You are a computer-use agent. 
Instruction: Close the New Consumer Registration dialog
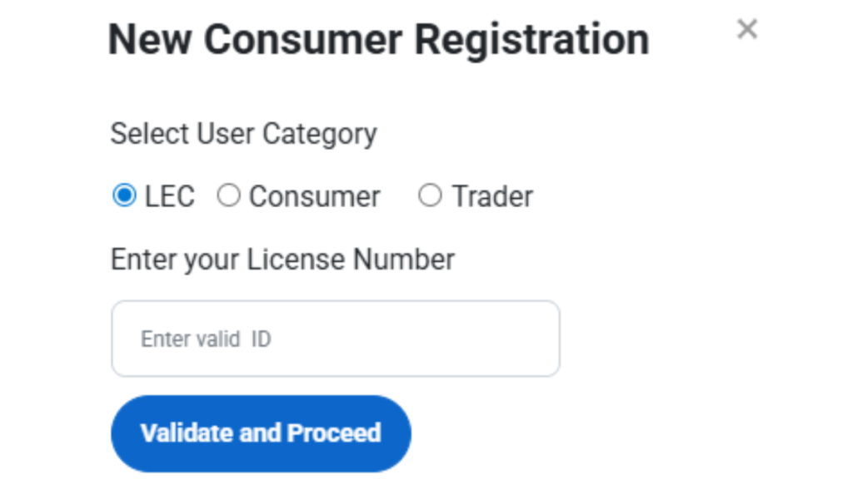747,30
